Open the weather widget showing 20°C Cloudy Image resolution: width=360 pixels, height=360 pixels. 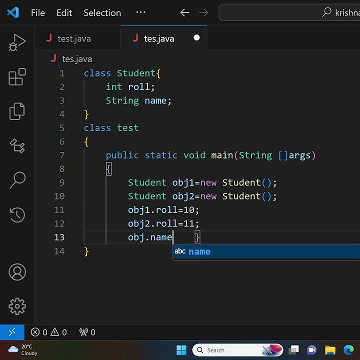tap(22, 350)
